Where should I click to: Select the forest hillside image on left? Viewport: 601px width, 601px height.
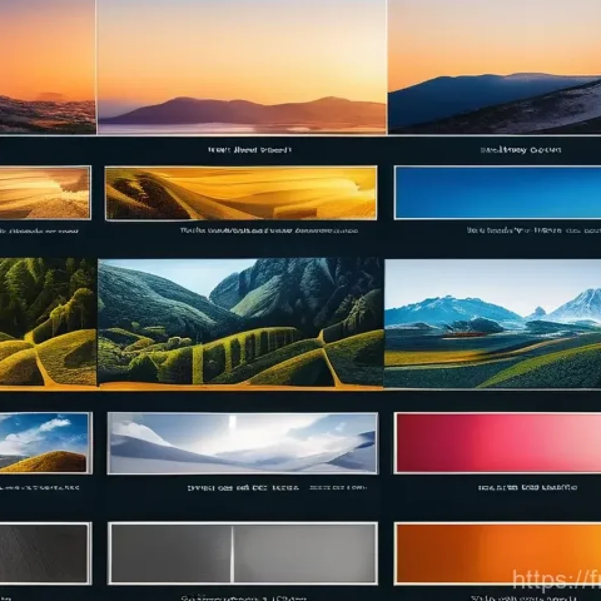tap(48, 323)
